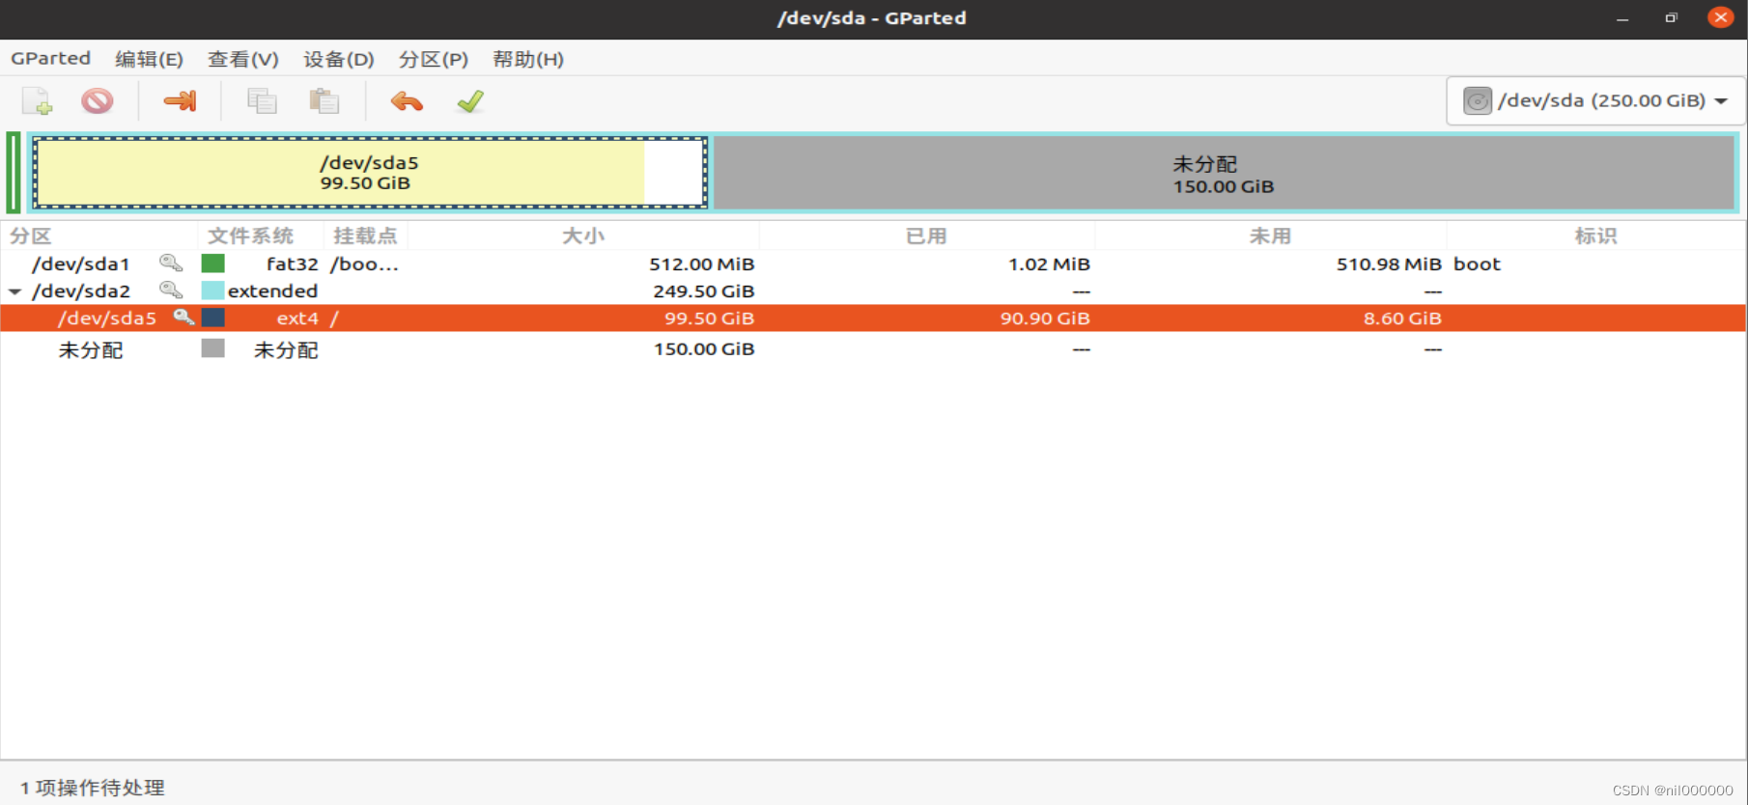Click the dark blue ext4 color swatch
This screenshot has height=805, width=1748.
212,317
